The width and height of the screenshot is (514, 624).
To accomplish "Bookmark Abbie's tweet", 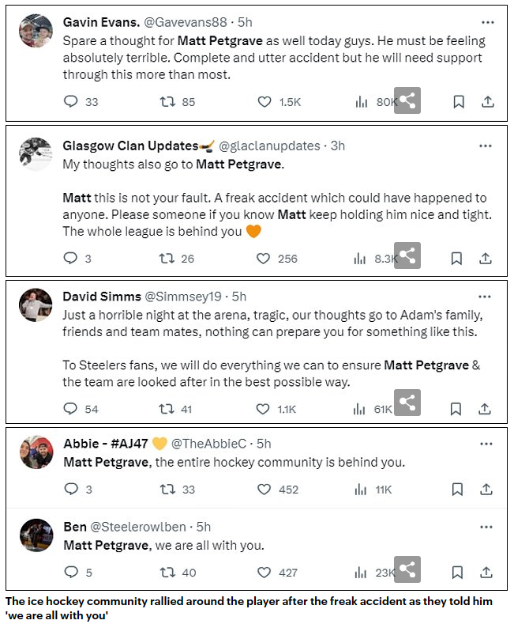I will point(457,490).
